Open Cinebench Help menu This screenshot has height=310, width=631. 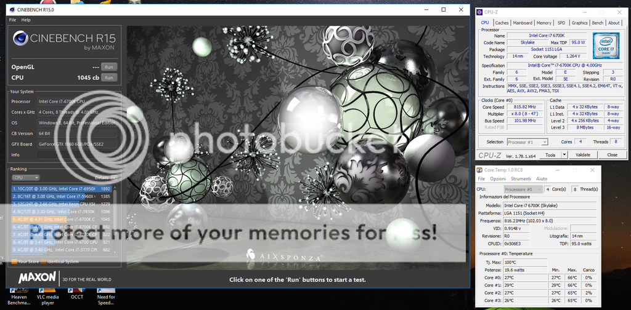tap(26, 20)
